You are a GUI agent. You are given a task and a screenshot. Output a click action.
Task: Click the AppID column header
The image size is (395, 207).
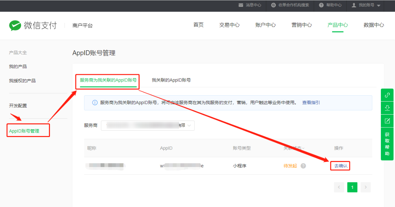tap(166, 148)
